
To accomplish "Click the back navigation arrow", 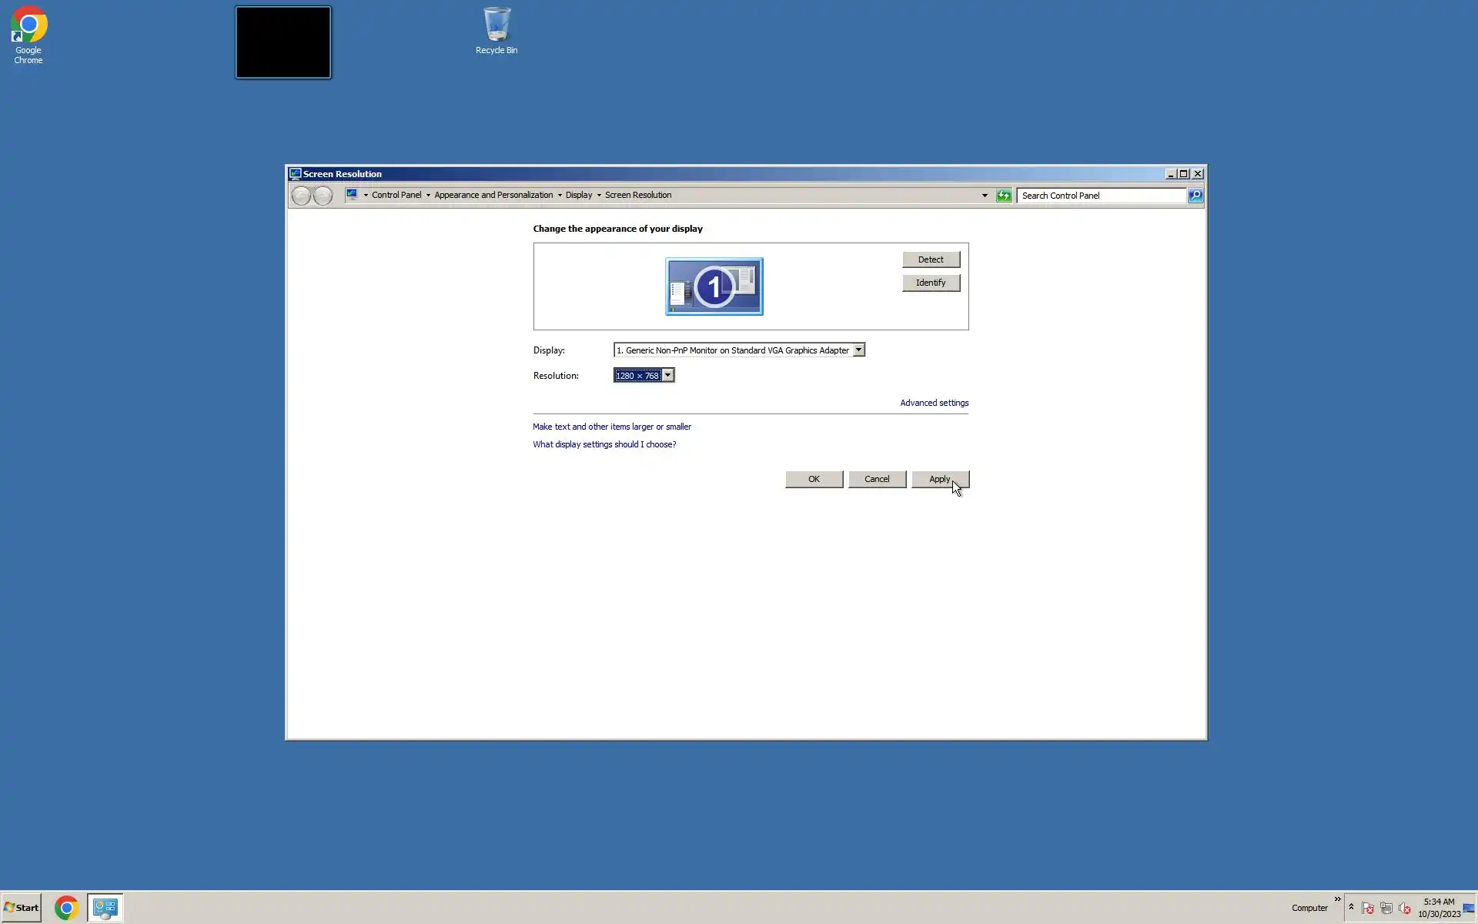I will (302, 196).
